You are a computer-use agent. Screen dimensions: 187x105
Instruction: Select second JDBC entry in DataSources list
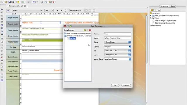point(78,36)
